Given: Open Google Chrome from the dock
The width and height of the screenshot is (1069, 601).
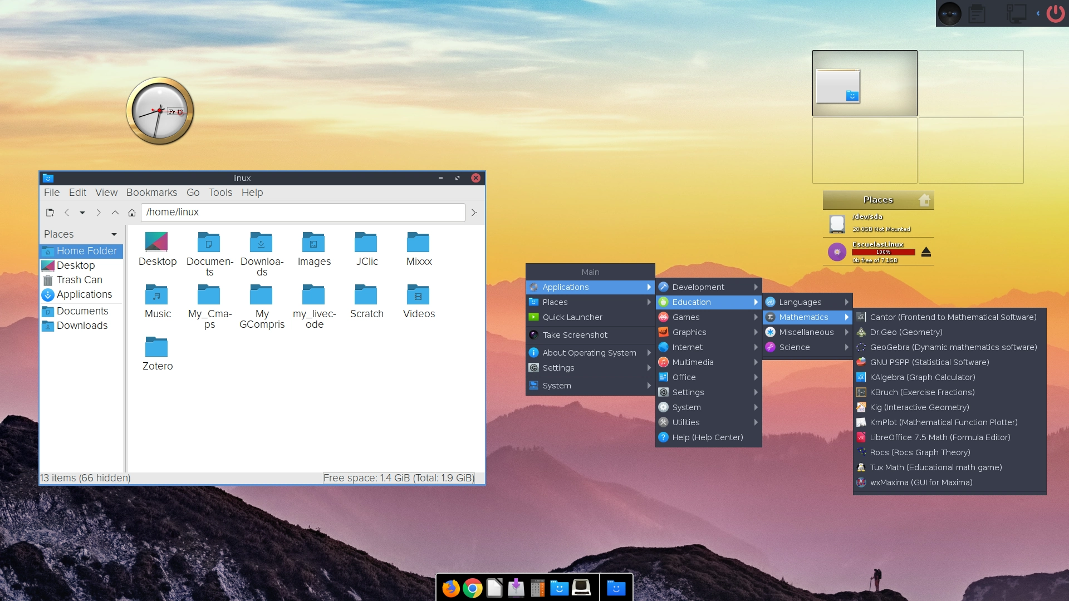Looking at the screenshot, I should point(472,587).
